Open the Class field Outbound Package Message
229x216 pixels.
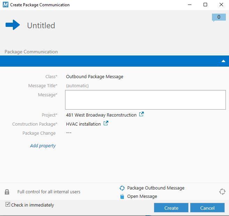[x=95, y=77]
